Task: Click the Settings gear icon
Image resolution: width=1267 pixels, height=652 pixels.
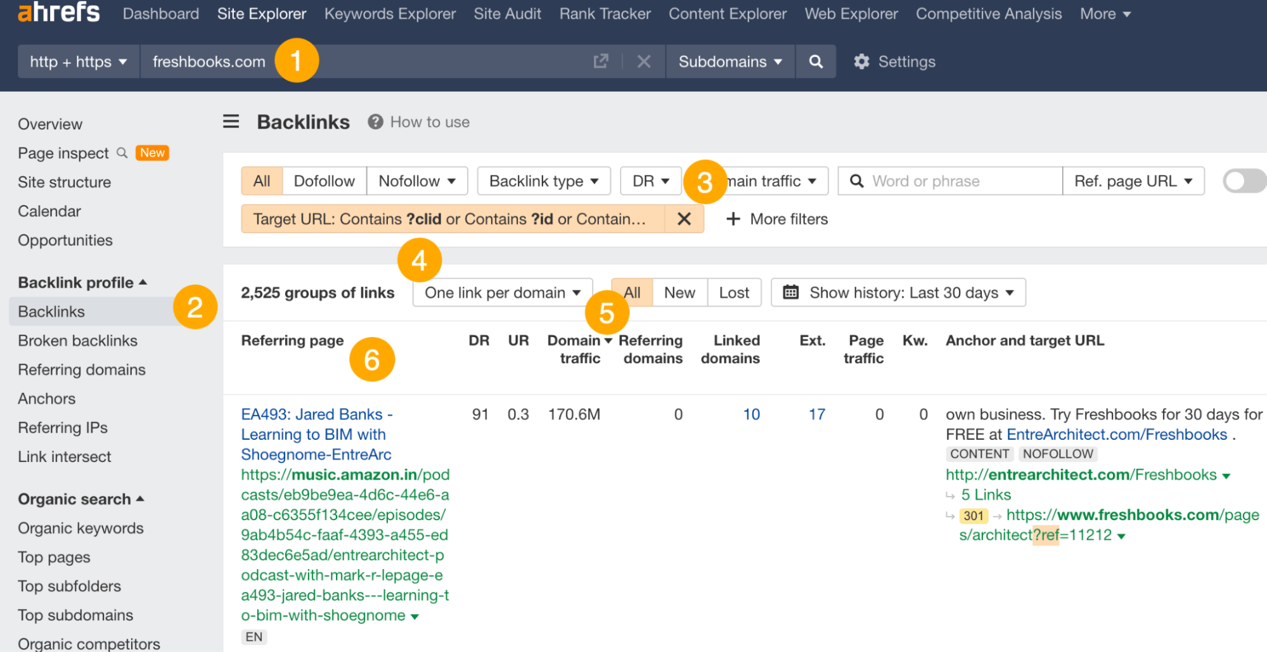Action: [861, 61]
